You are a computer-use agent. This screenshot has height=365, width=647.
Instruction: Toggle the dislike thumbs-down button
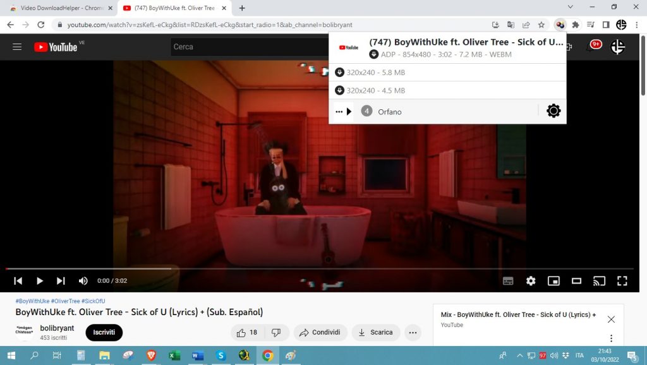click(276, 332)
